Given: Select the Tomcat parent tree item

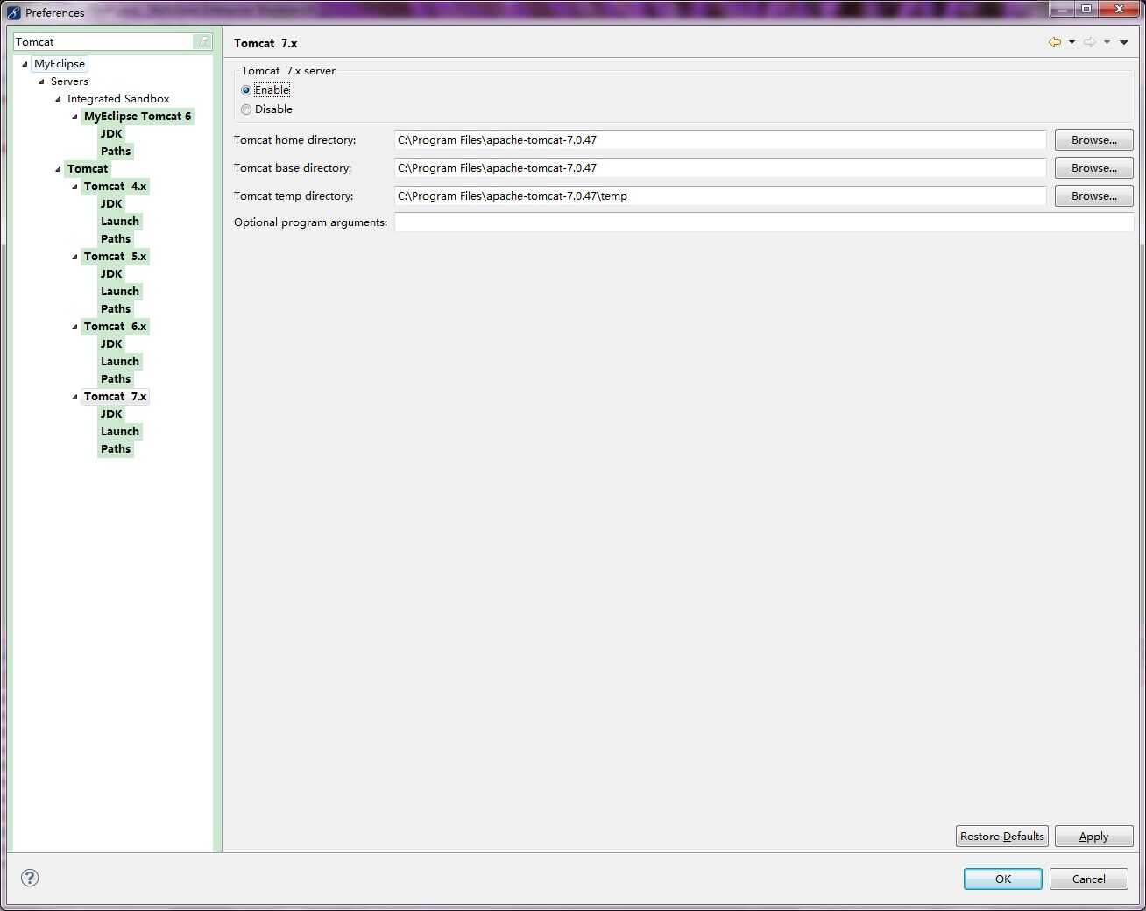Looking at the screenshot, I should pyautogui.click(x=88, y=169).
